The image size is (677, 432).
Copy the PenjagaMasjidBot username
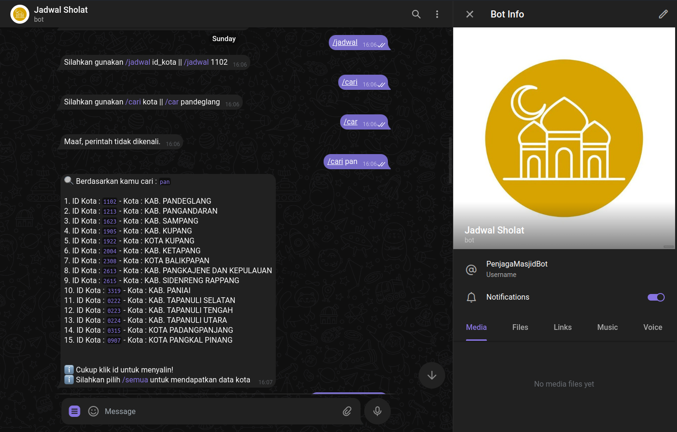tap(517, 264)
